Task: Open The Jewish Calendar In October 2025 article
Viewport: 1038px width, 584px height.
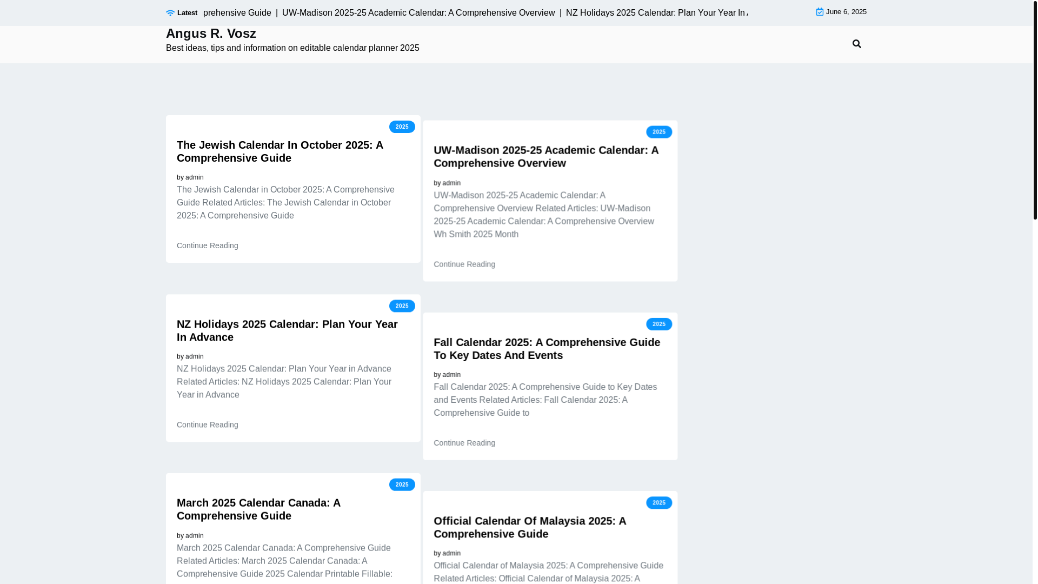Action: click(280, 151)
